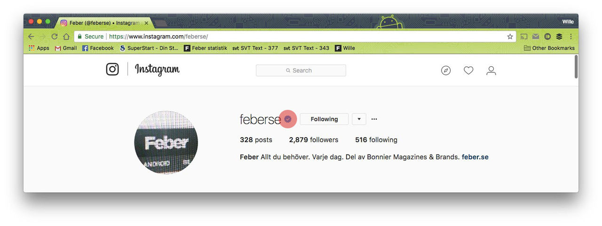Click the verified badge next to feberse
The image size is (602, 226).
[x=288, y=119]
